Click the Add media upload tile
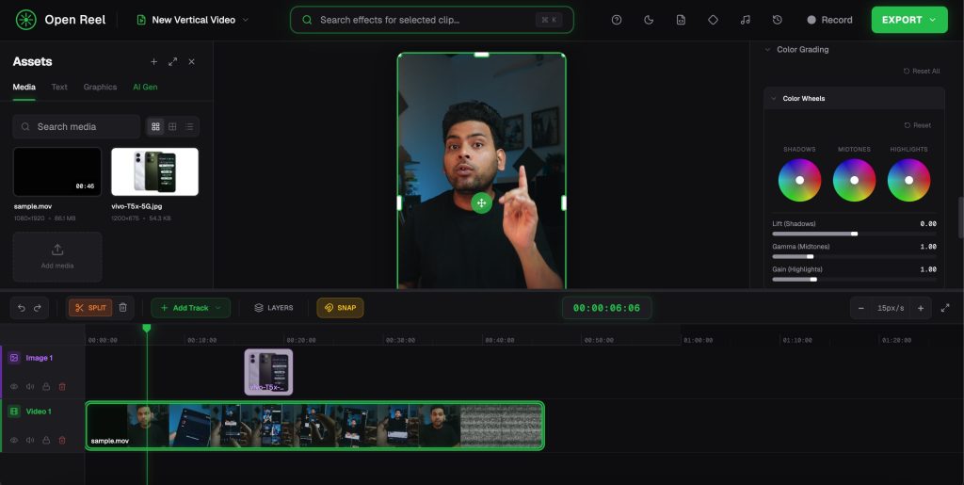 57,257
